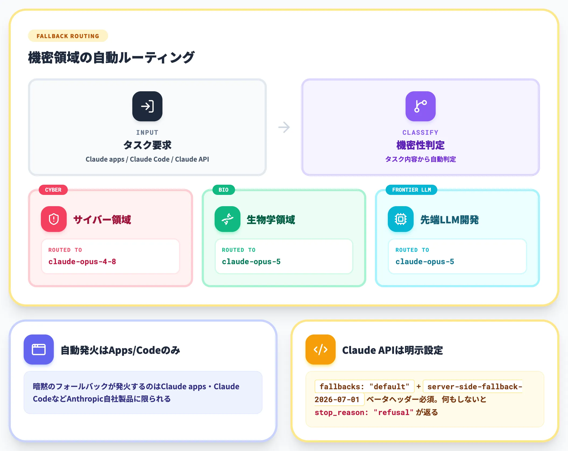
Task: Click the 生物学領域 heading
Action: (x=271, y=220)
